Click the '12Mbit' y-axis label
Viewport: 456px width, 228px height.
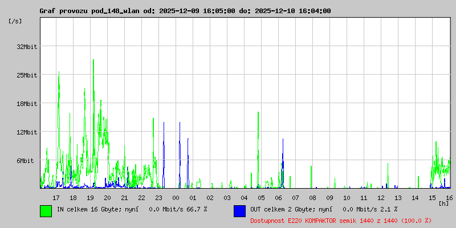click(27, 132)
